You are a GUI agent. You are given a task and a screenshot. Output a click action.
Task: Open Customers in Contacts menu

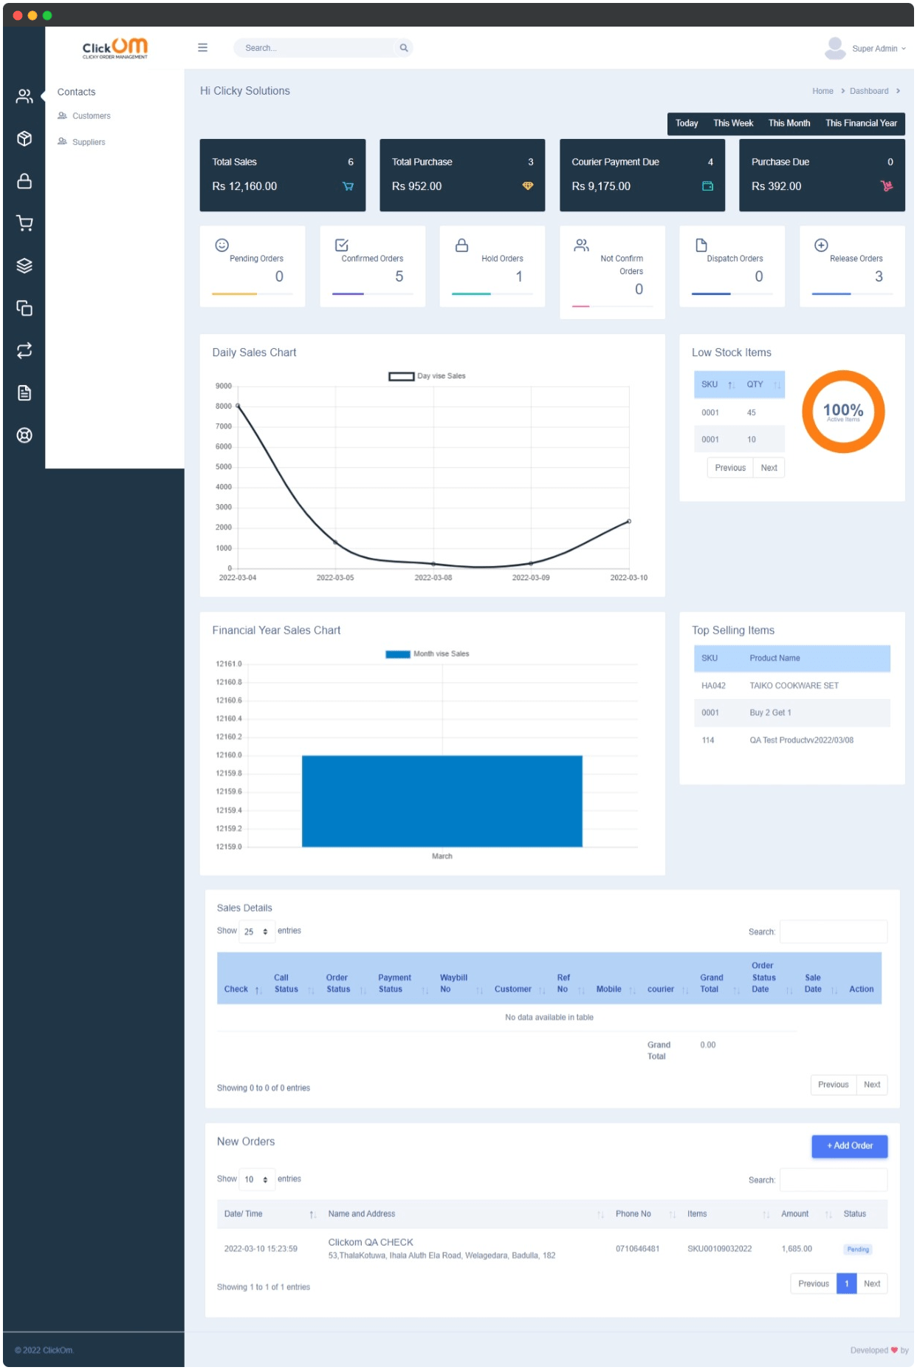click(x=92, y=116)
